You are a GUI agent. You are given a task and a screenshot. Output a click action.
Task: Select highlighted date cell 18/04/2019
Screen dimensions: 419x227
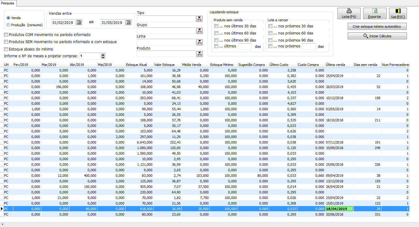(x=339, y=209)
